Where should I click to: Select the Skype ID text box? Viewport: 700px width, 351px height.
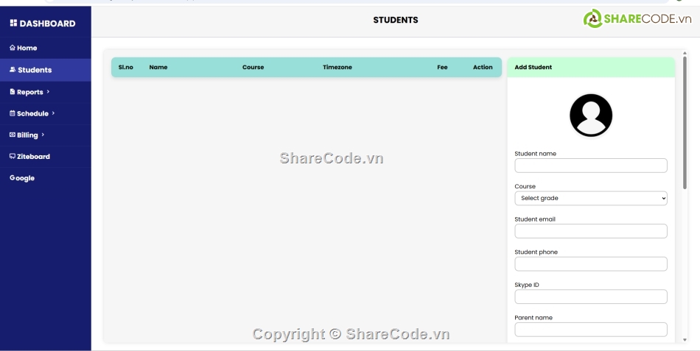pyautogui.click(x=590, y=297)
